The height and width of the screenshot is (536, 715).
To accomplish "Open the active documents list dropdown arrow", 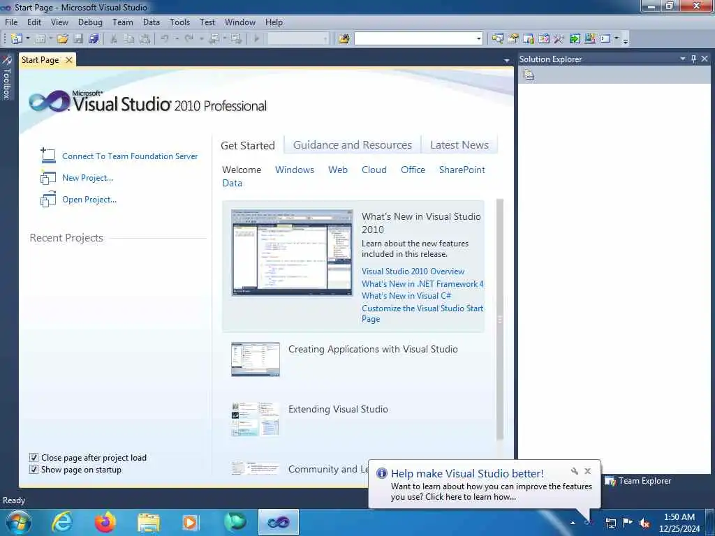I will pos(507,60).
